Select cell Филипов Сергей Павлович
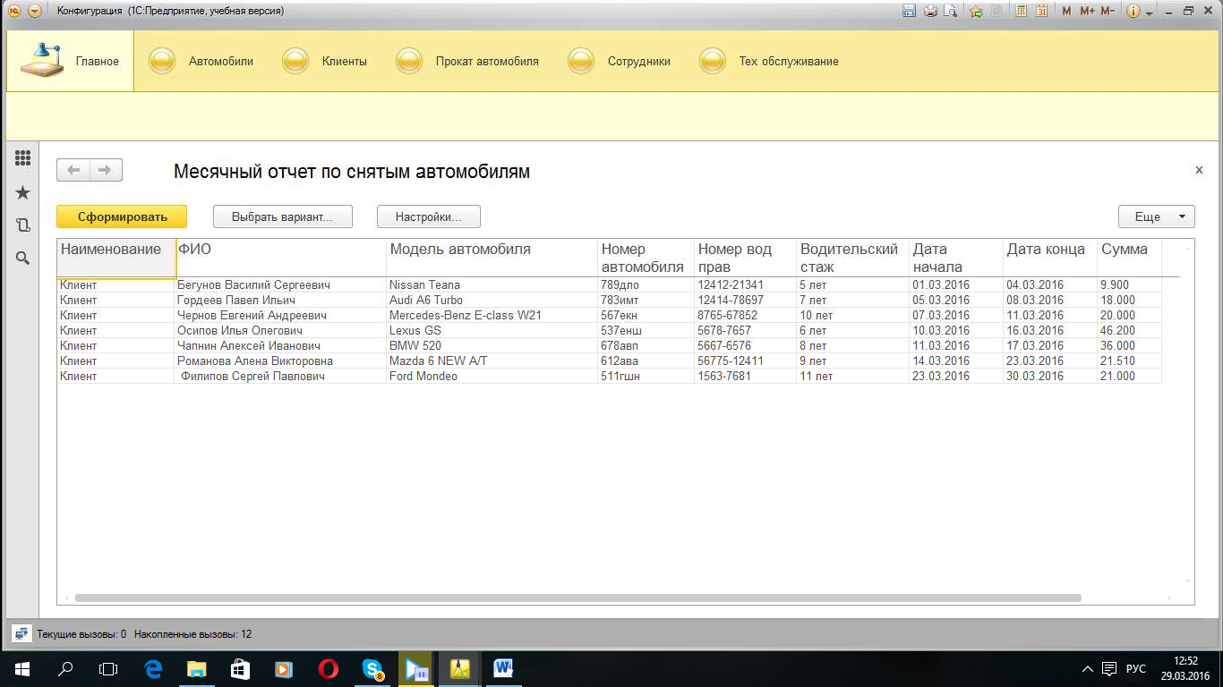 tap(280, 376)
